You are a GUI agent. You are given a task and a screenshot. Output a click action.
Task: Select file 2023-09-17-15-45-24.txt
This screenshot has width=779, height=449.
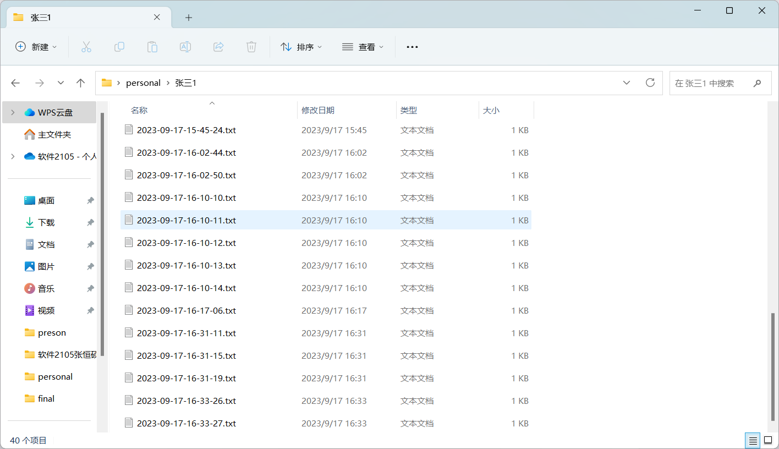(x=326, y=130)
